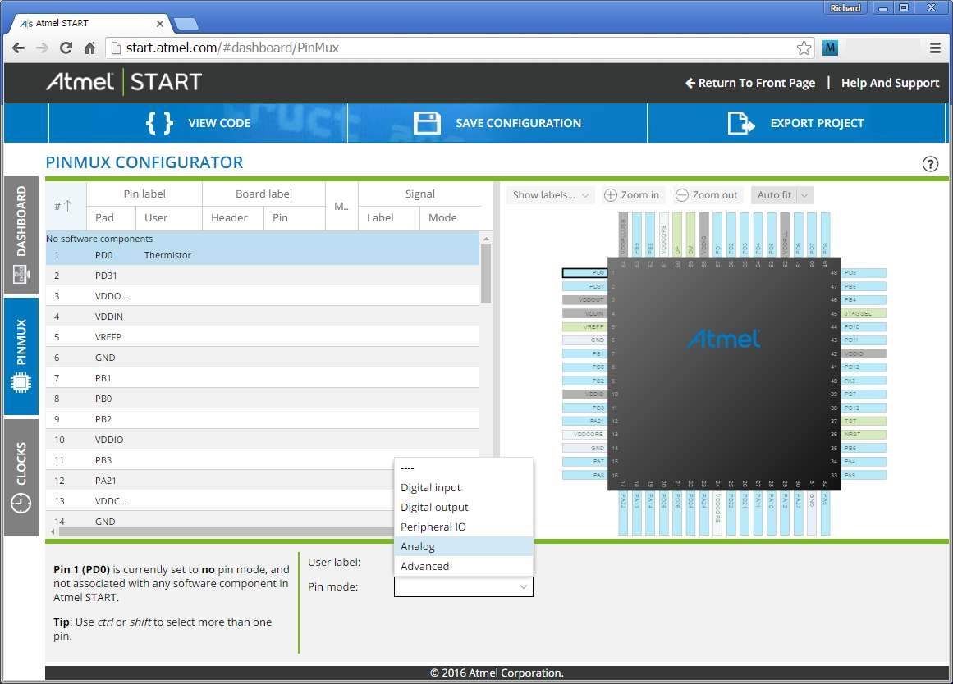
Task: Click the View Code button
Action: click(198, 123)
